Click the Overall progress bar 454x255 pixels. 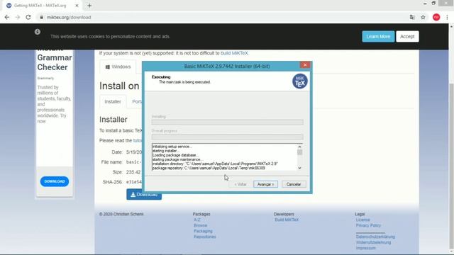click(x=227, y=137)
